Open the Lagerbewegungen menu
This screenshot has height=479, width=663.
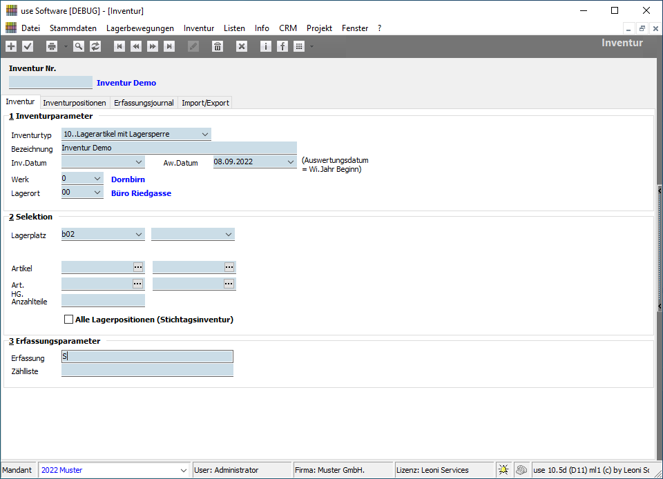click(140, 28)
